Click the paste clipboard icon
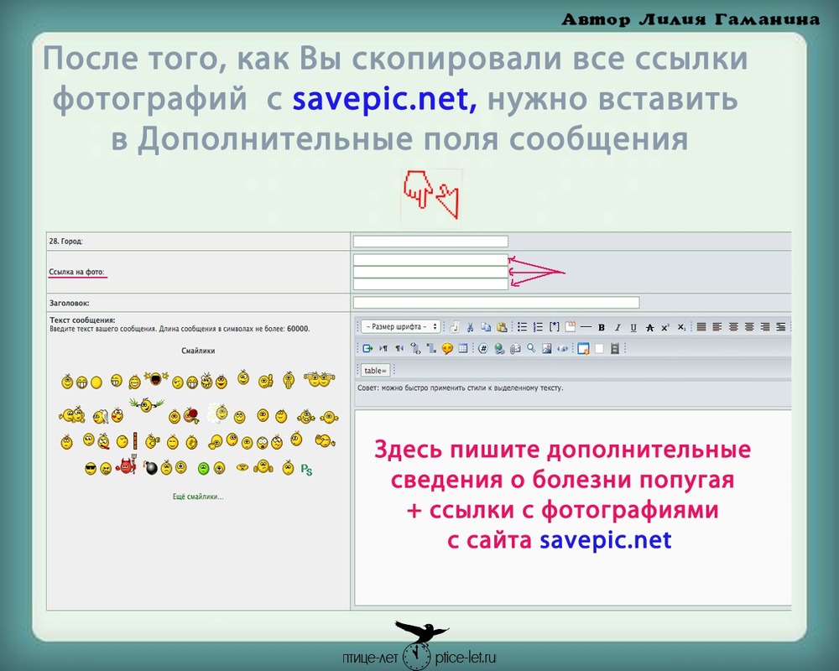Screen dimensions: 839x671 [x=502, y=327]
